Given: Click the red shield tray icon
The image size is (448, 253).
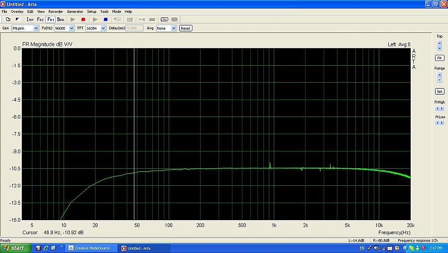Looking at the screenshot, I should coord(424,248).
